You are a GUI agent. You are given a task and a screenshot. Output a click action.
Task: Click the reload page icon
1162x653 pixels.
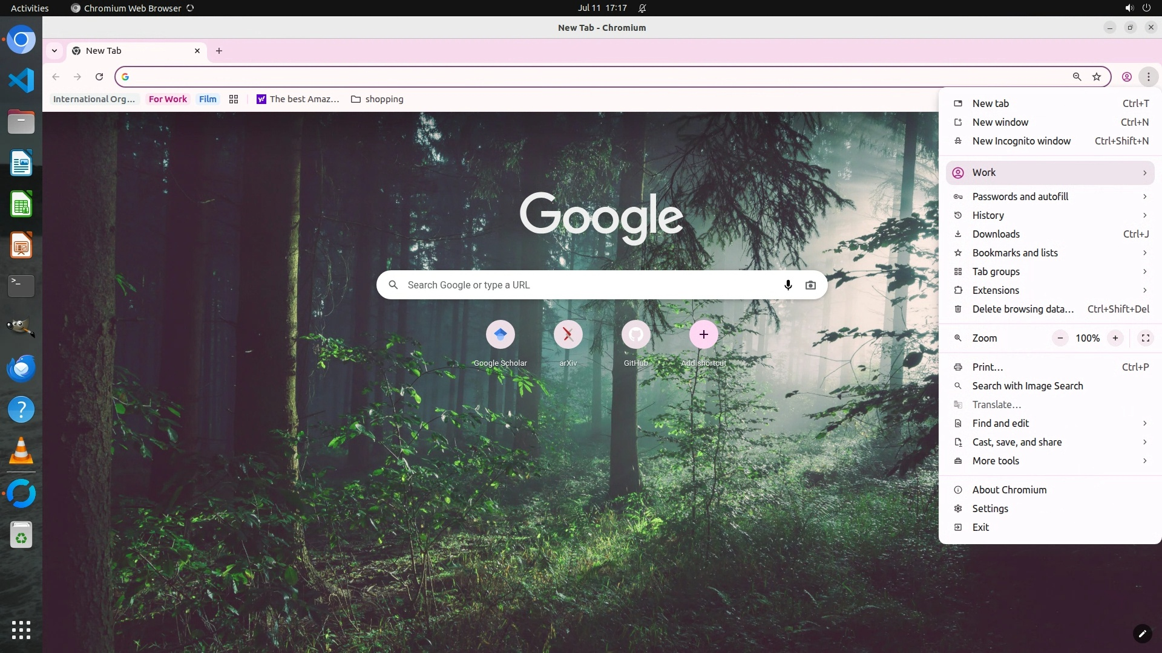(99, 77)
